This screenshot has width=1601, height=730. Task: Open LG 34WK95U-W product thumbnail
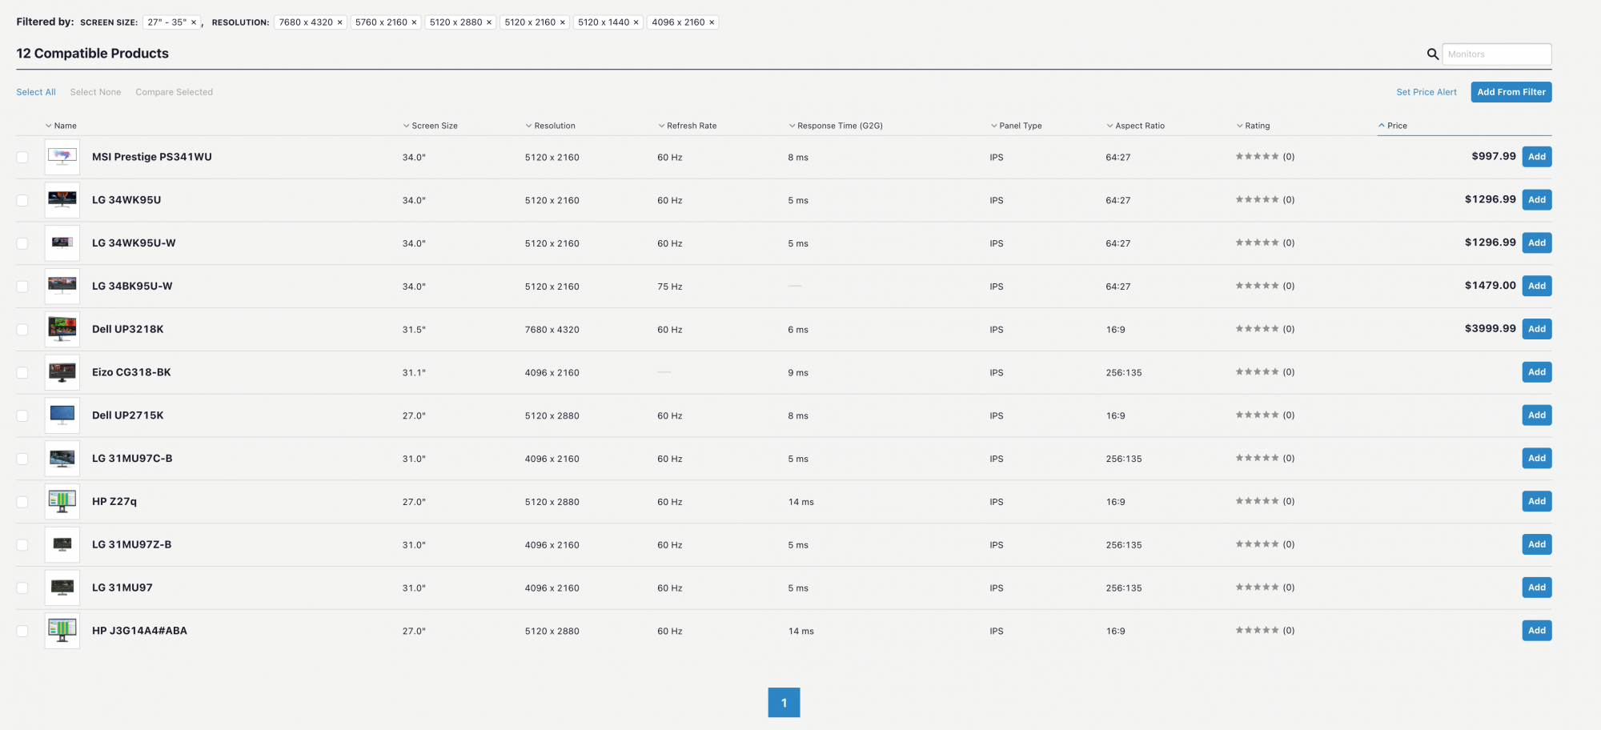point(62,243)
